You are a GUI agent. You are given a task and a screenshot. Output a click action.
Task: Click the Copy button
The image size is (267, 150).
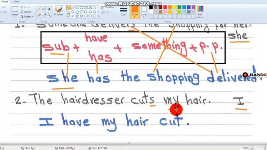[4, 12]
